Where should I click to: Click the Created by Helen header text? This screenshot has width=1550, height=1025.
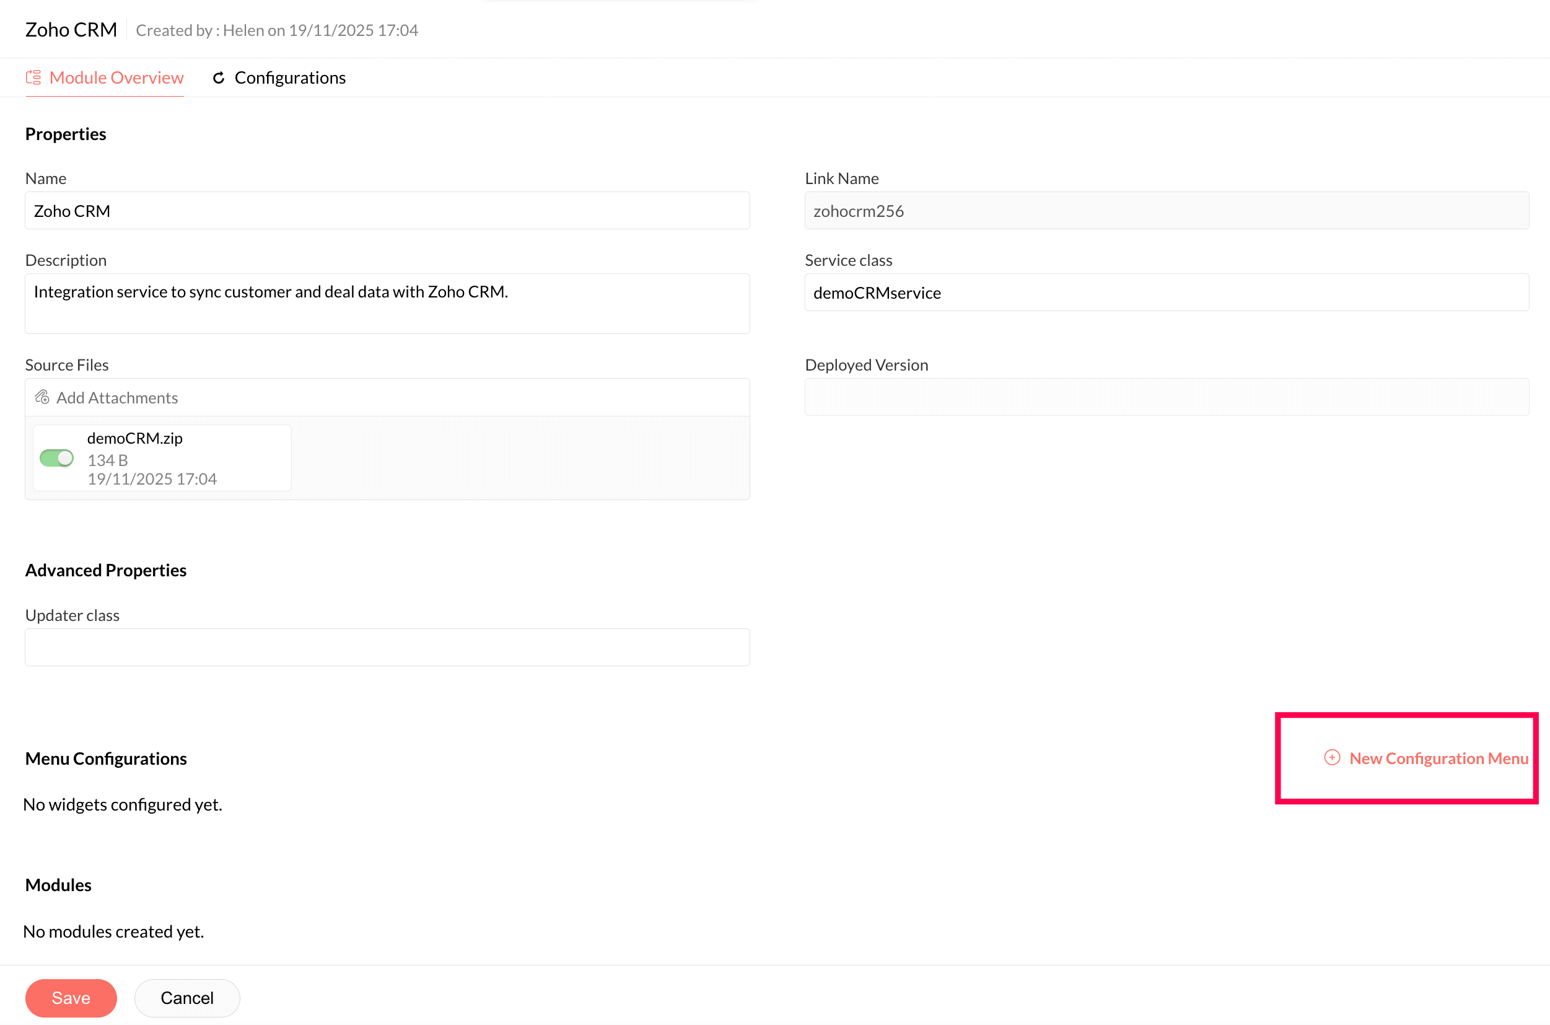276,30
